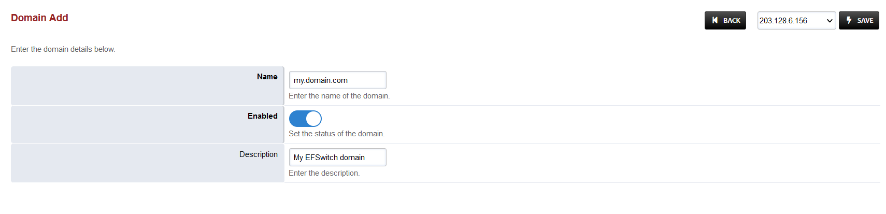The height and width of the screenshot is (214, 886).
Task: Click the 'Enter the domain details below' text
Action: pyautogui.click(x=63, y=49)
